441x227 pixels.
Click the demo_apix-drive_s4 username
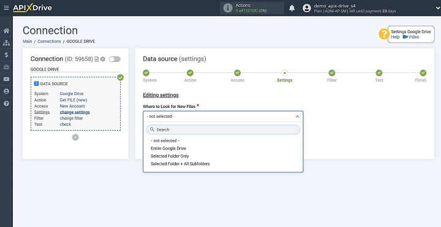click(334, 6)
